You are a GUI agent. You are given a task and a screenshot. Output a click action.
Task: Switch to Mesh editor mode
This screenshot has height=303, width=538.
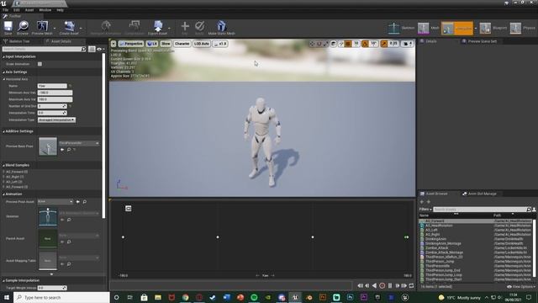tap(428, 28)
